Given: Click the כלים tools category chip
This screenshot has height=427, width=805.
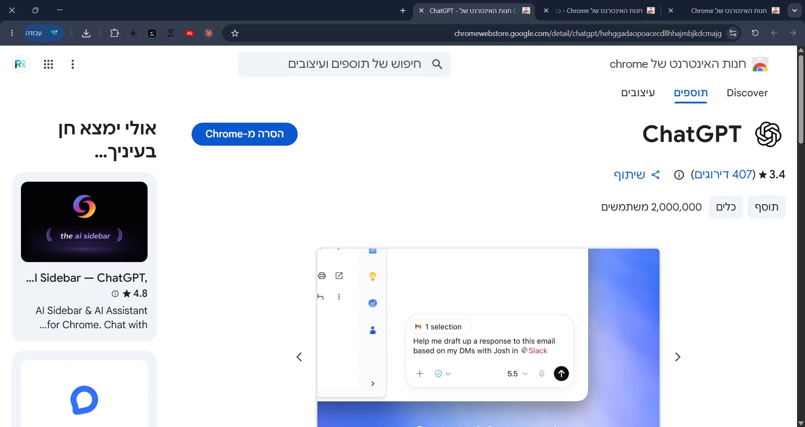Looking at the screenshot, I should click(726, 207).
